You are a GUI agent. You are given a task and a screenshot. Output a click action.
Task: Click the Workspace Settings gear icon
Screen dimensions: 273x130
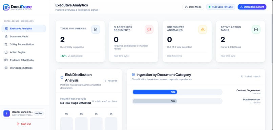[6, 68]
